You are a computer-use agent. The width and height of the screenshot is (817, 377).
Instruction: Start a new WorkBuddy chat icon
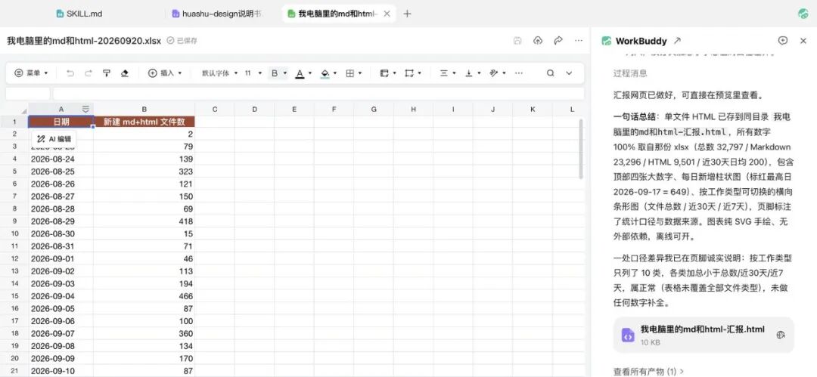pos(782,41)
